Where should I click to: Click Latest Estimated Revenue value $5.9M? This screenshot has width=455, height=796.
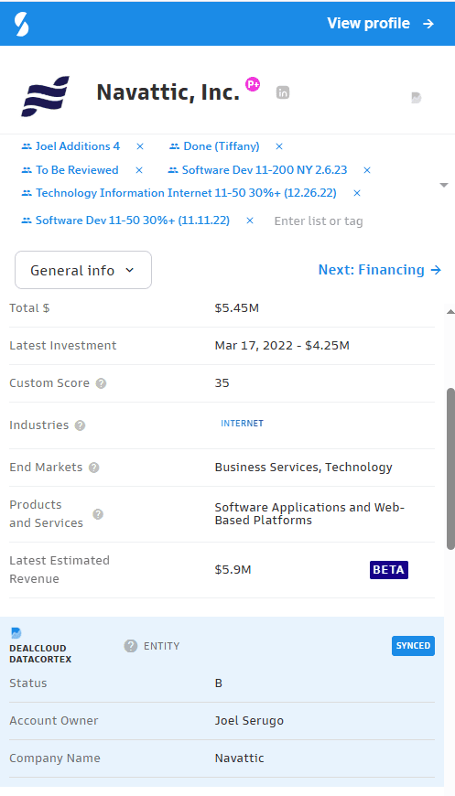point(233,570)
